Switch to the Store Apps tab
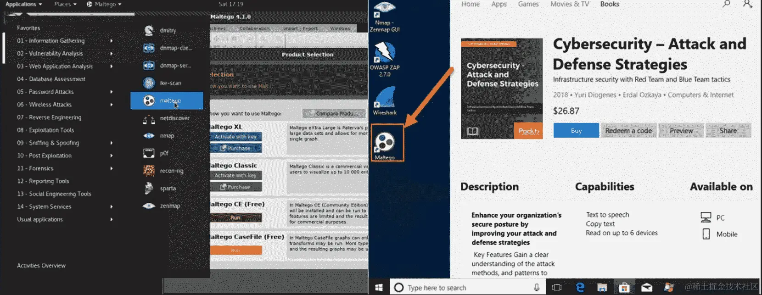Viewport: 762px width, 295px height. [x=499, y=4]
